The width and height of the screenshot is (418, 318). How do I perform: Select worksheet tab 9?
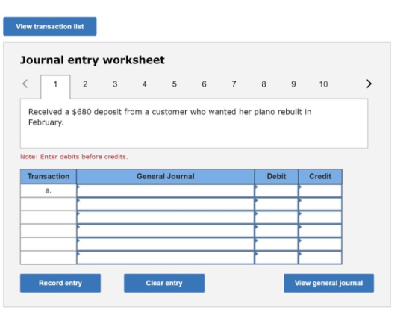pos(293,84)
